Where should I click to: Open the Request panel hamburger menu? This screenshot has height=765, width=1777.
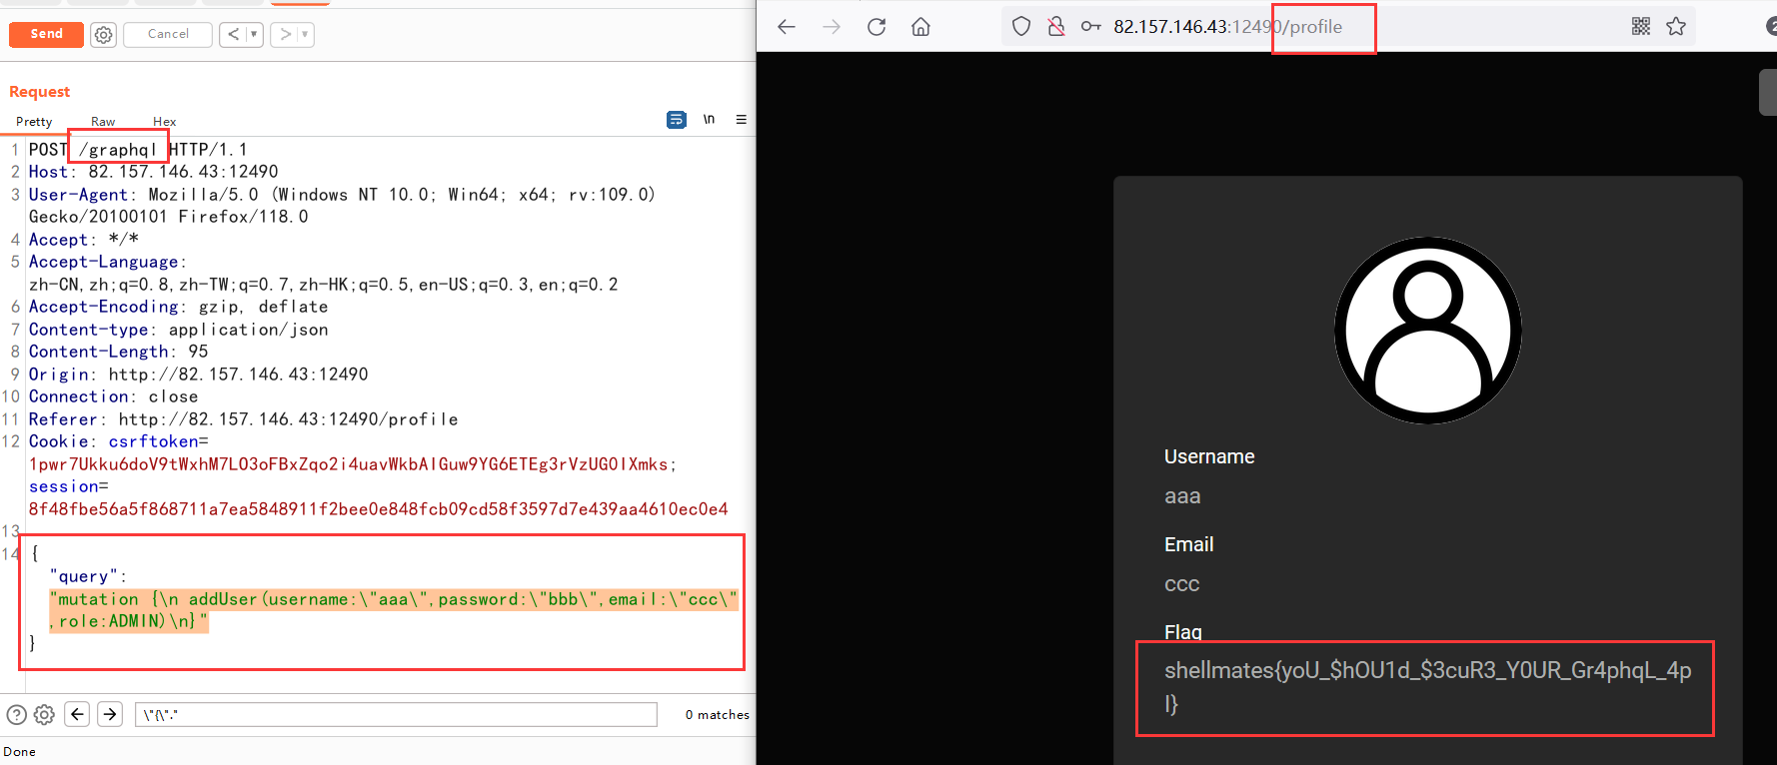point(741,119)
